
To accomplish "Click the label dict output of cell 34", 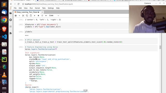I will tap(43, 20).
